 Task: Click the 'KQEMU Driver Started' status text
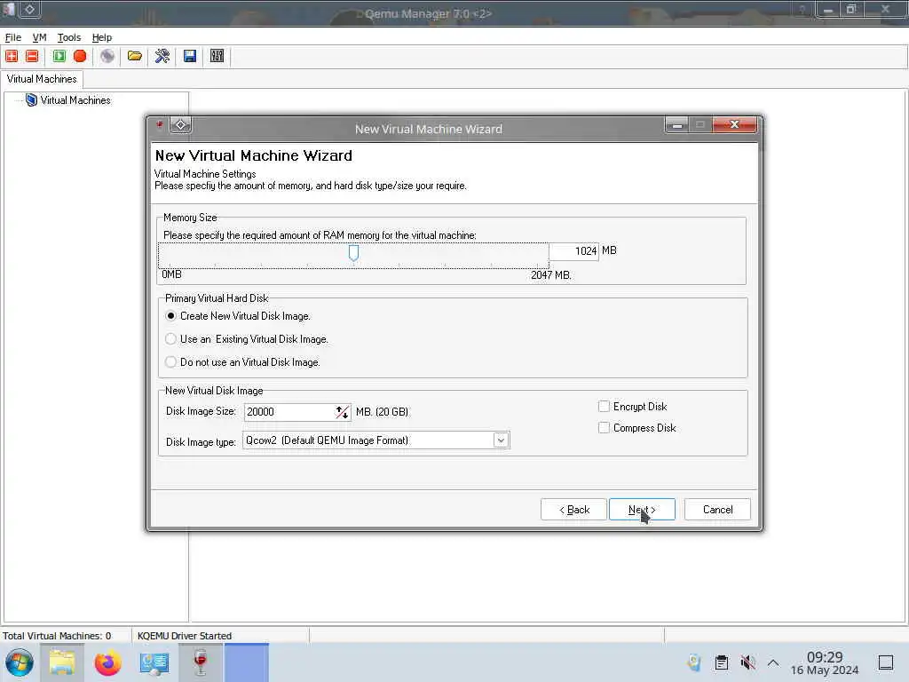(x=185, y=636)
